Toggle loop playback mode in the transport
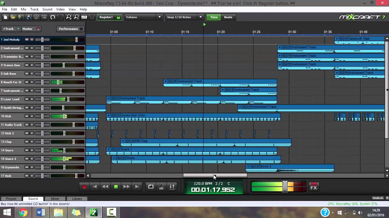Image resolution: width=389 pixels, height=218 pixels. 151,187
